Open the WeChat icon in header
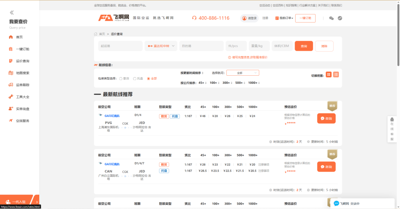 (x=331, y=18)
